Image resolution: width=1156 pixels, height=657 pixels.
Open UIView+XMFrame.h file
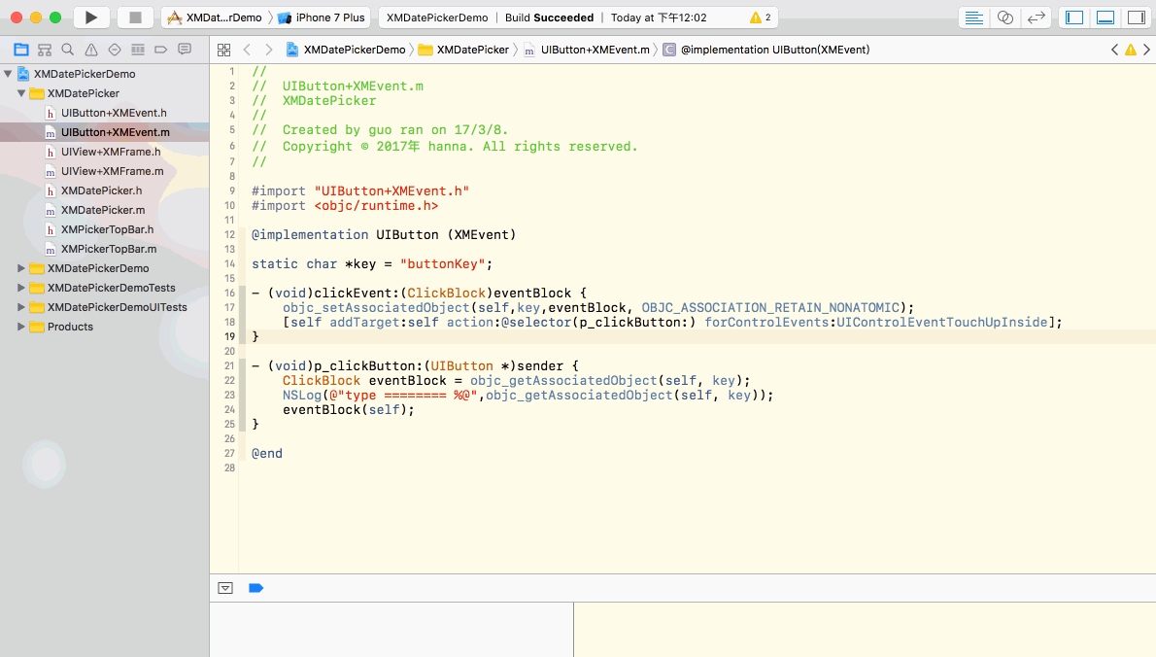click(111, 152)
